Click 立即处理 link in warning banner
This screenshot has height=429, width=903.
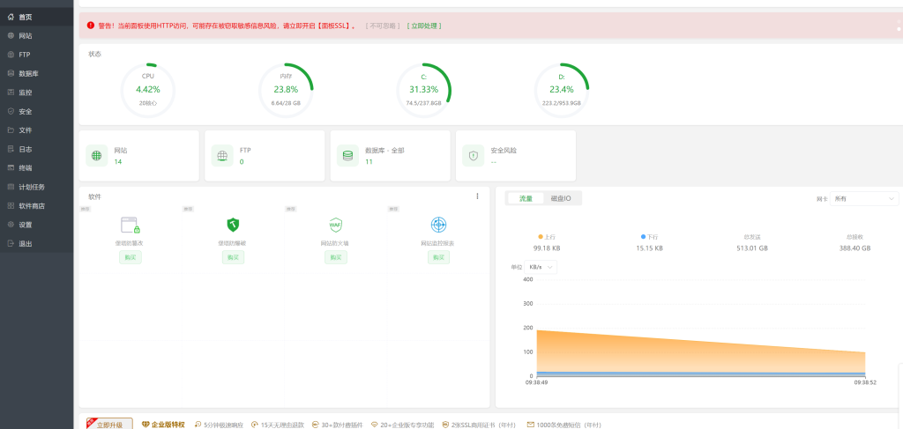(424, 26)
